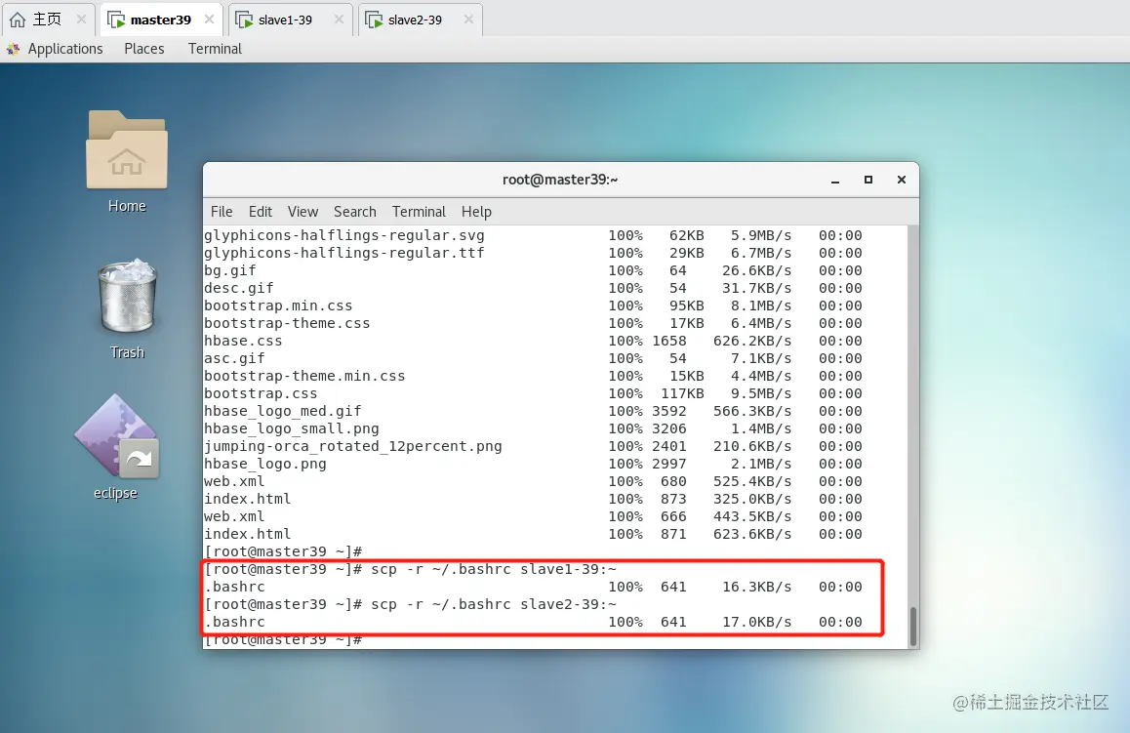
Task: Close the slave2-39 tab
Action: tap(468, 20)
